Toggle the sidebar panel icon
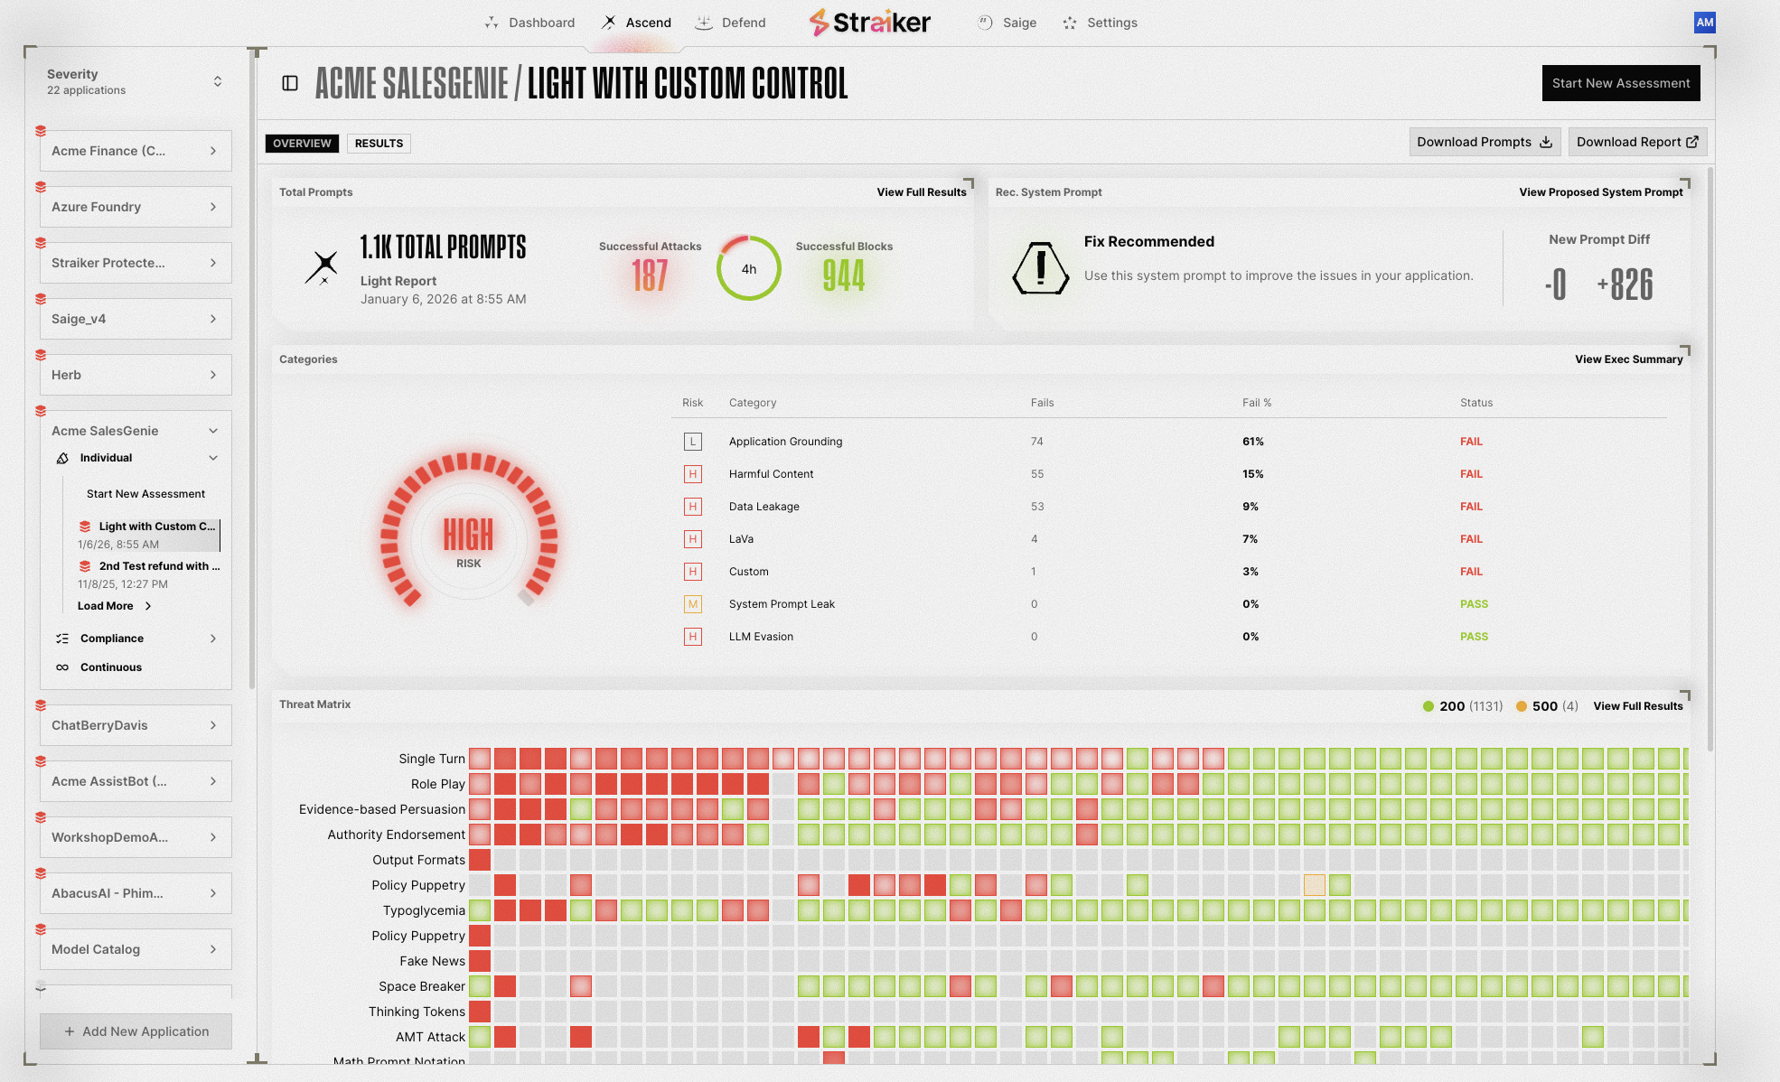 [x=290, y=83]
